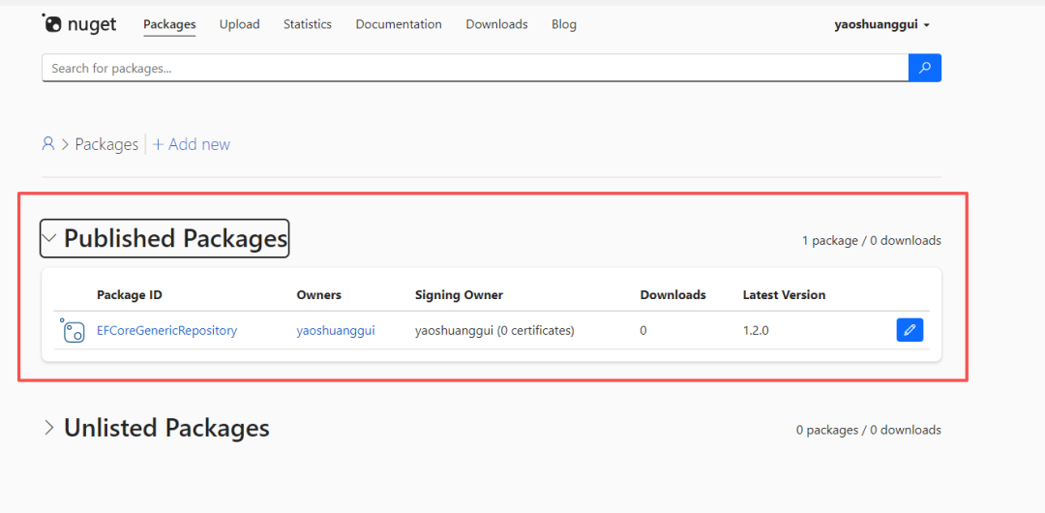Screen dimensions: 1045x513
Task: Click the Add new package link
Action: pos(199,144)
